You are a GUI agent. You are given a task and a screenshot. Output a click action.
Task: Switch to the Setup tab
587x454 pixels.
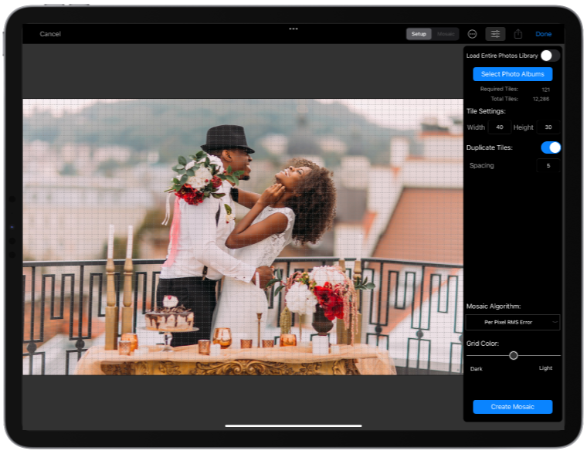419,34
